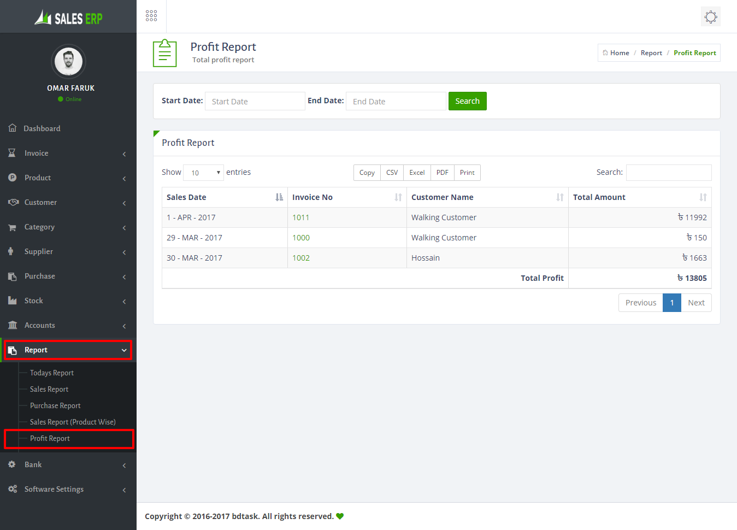Click the Category cart icon in sidebar
Viewport: 737px width, 530px height.
click(x=12, y=227)
